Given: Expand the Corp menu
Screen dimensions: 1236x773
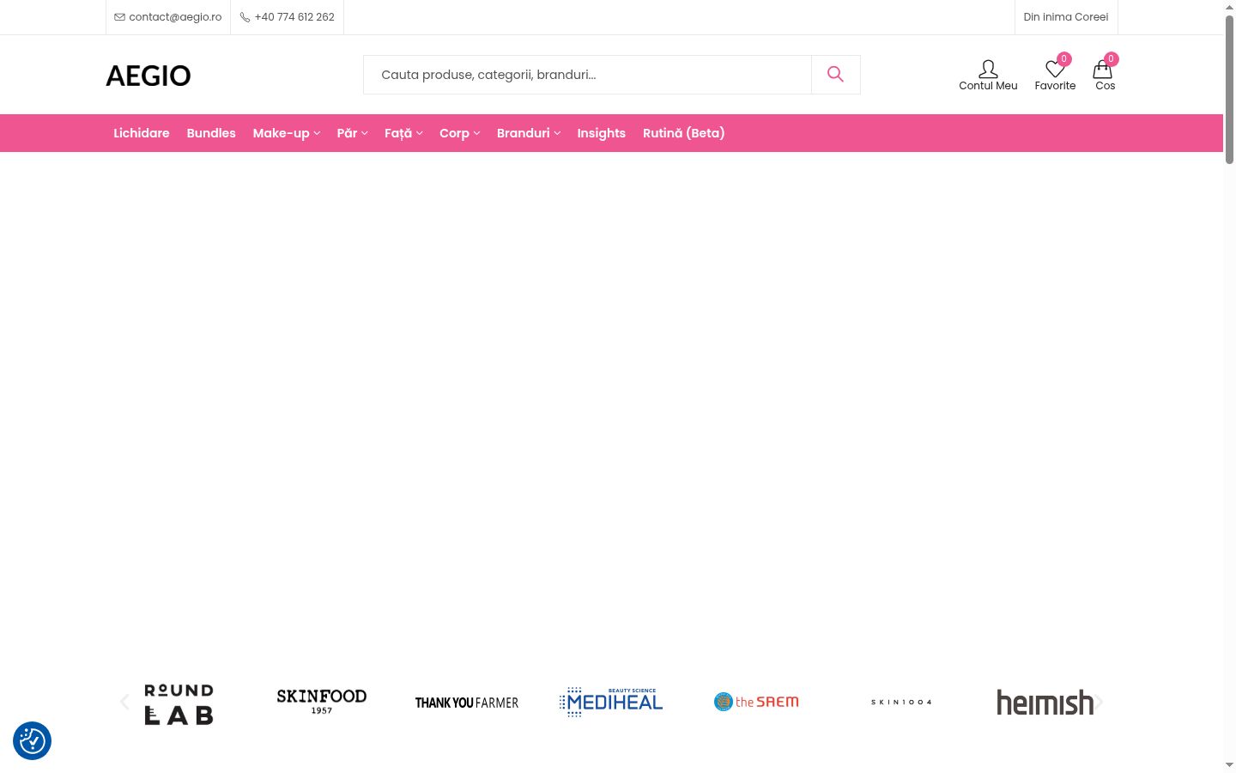Looking at the screenshot, I should tap(459, 133).
